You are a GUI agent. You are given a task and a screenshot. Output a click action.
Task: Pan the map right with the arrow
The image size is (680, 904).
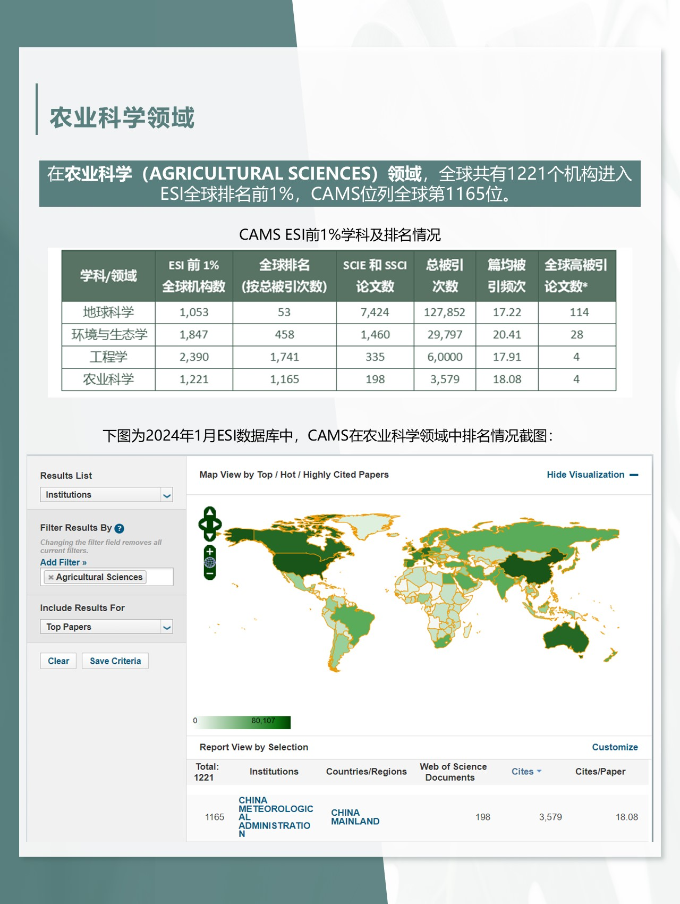pos(218,524)
